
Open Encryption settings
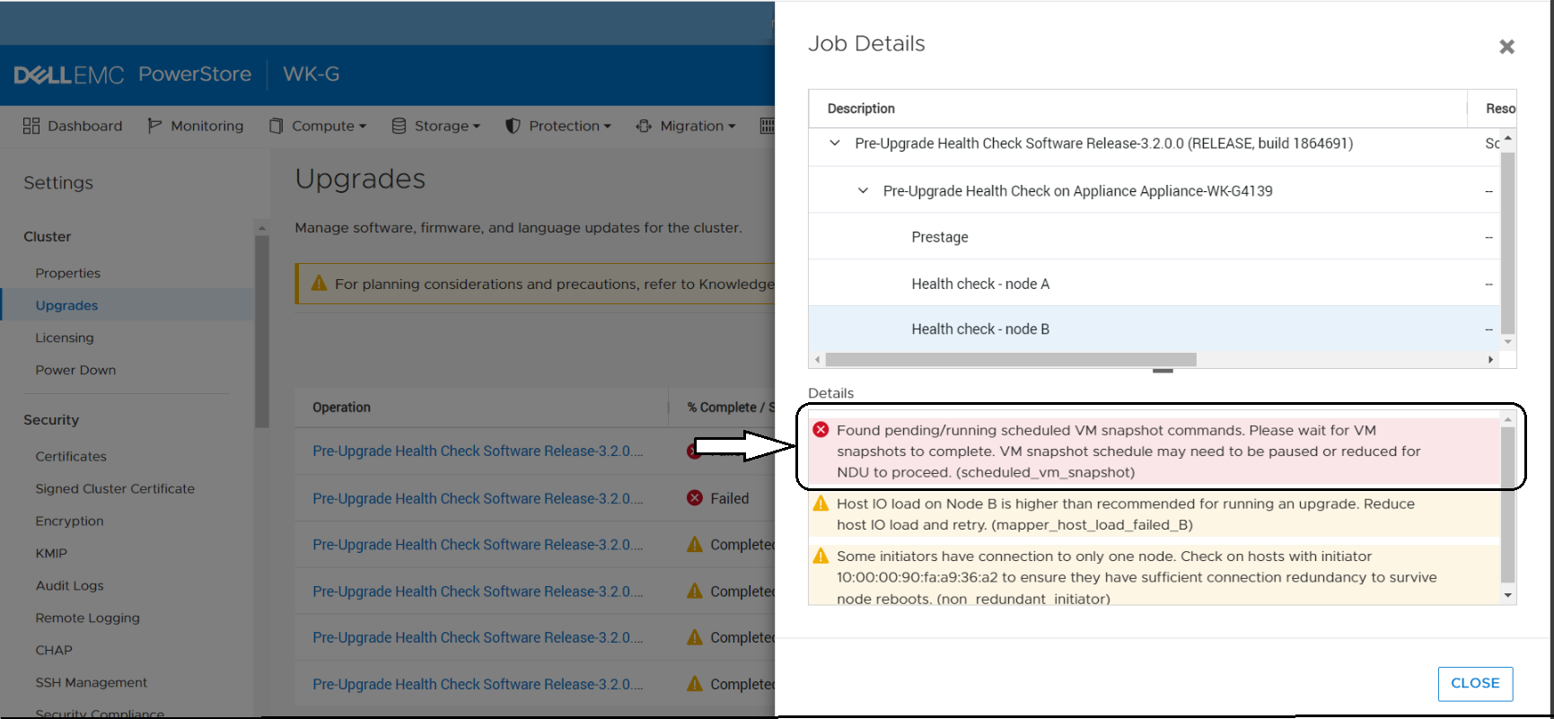(69, 521)
